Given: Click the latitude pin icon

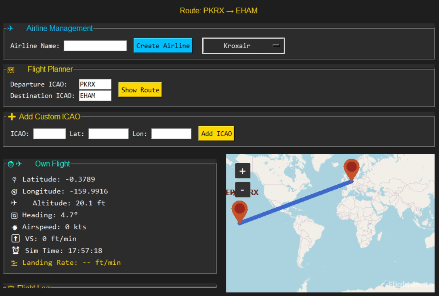Looking at the screenshot, I should (x=14, y=179).
